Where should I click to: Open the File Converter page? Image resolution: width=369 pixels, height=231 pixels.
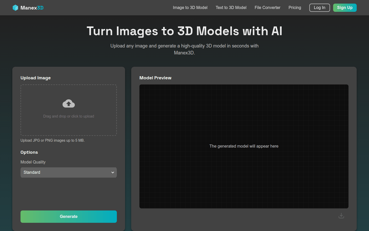tap(267, 8)
